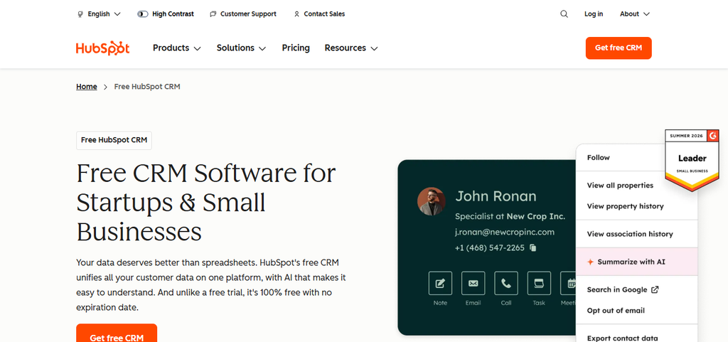Expand the Resources menu
The image size is (728, 342).
tap(351, 48)
